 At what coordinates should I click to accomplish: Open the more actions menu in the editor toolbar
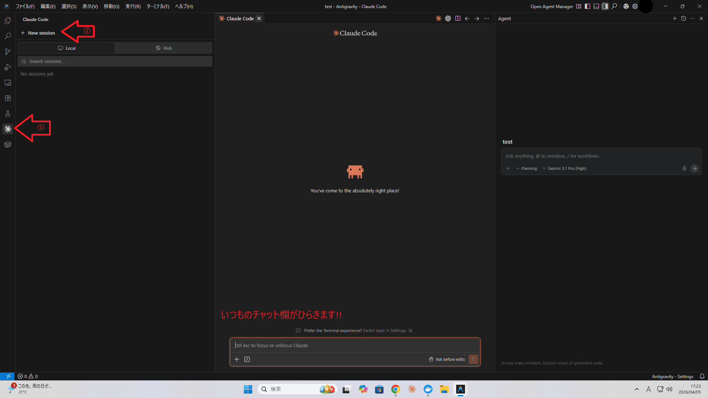(x=486, y=18)
